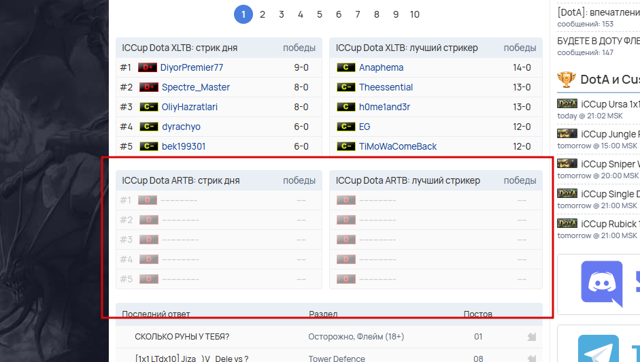Click ICCup Dota ARTB: лучший стрикер header

pyautogui.click(x=408, y=180)
